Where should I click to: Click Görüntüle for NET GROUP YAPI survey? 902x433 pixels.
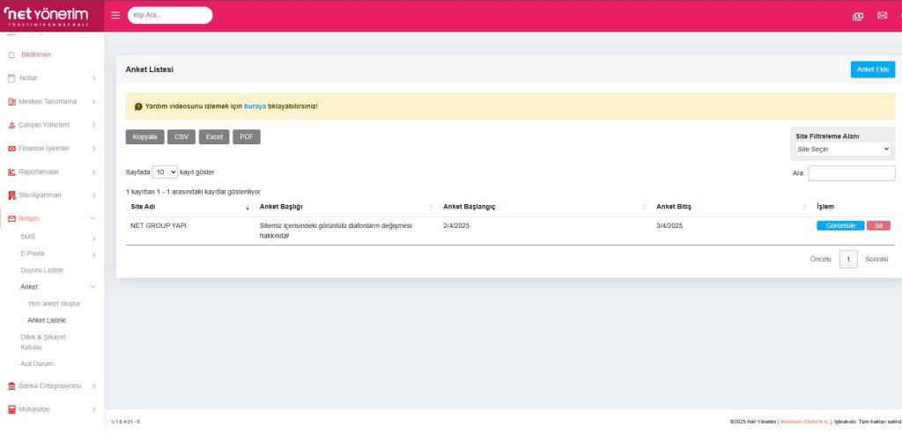coord(840,225)
